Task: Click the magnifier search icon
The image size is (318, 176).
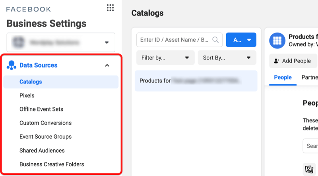Action: tap(215, 40)
